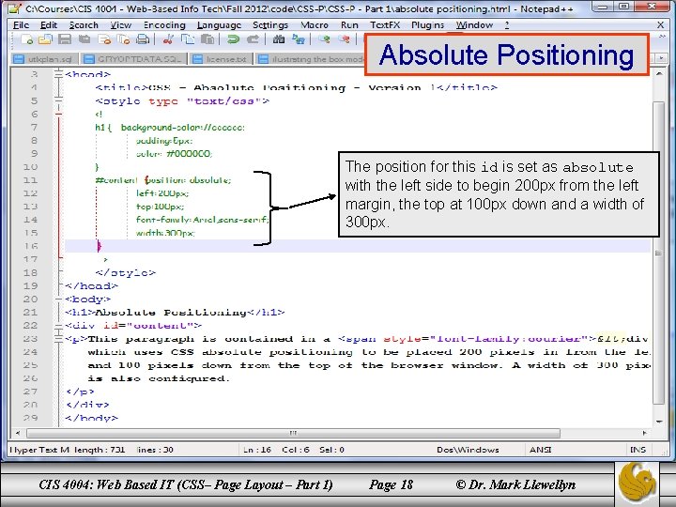Collapse the div fold marker on line 22
The image size is (676, 507).
pos(58,325)
